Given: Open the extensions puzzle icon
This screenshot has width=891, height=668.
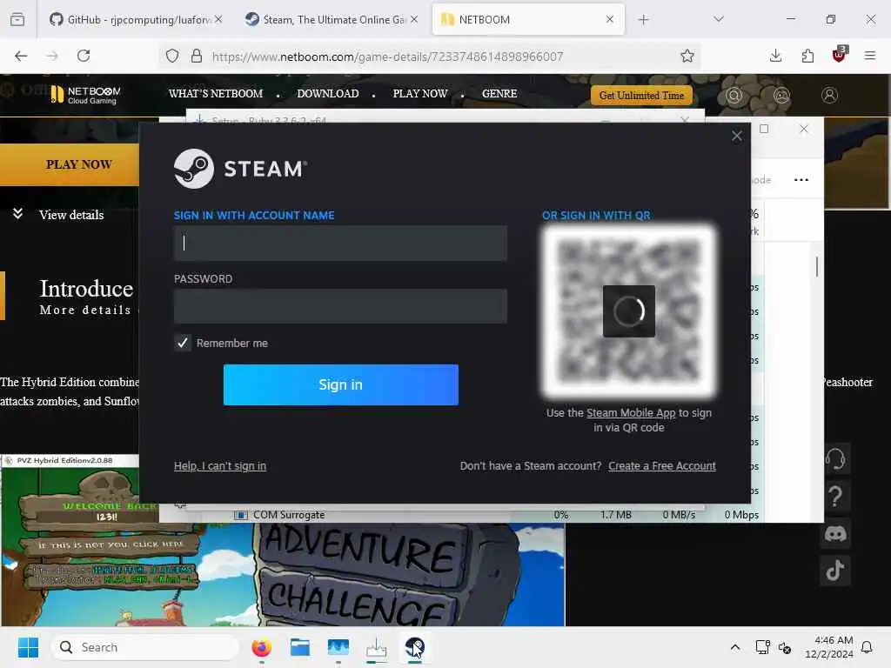Looking at the screenshot, I should 807,56.
